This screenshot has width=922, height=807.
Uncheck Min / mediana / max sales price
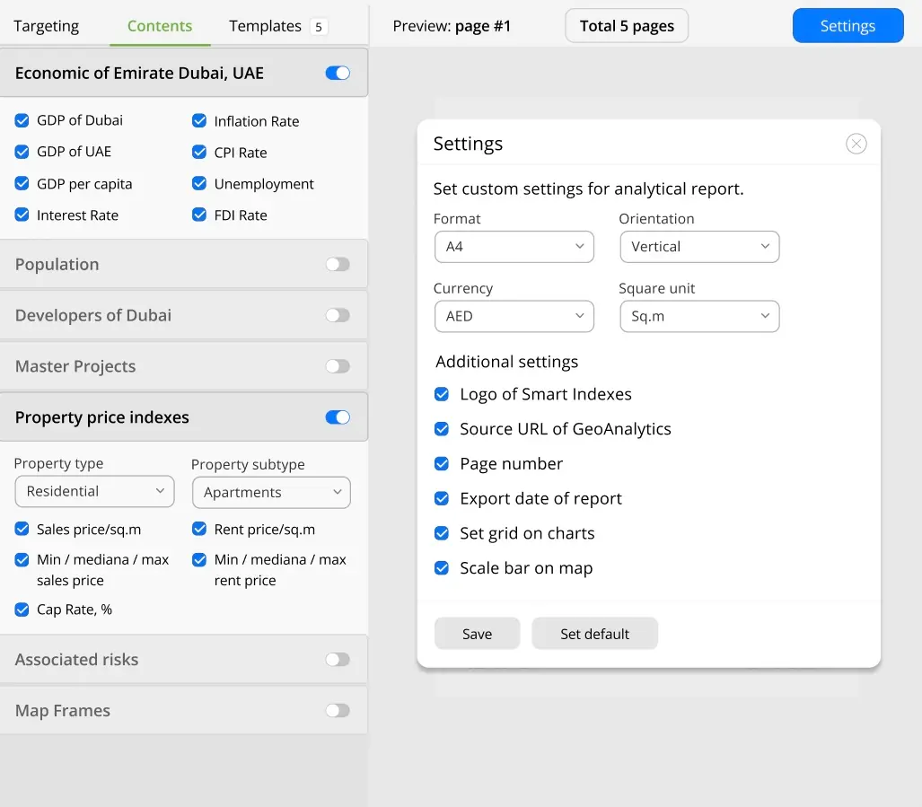pos(22,559)
